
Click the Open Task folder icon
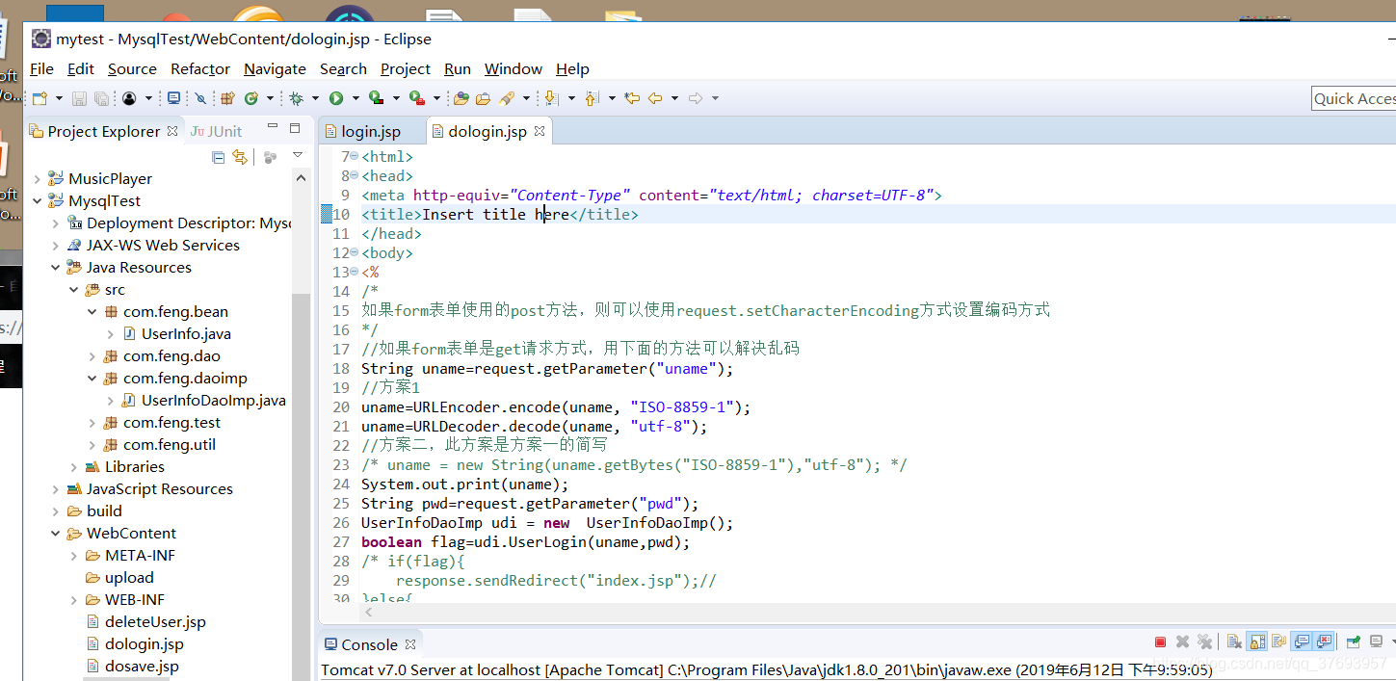[x=483, y=98]
